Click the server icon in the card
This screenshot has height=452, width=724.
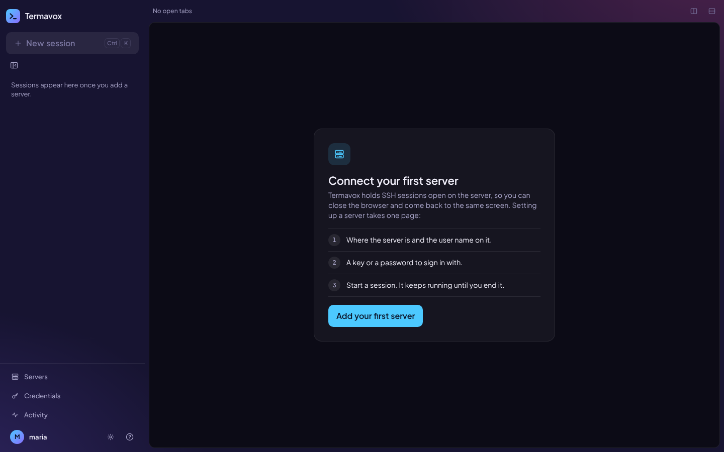point(339,154)
